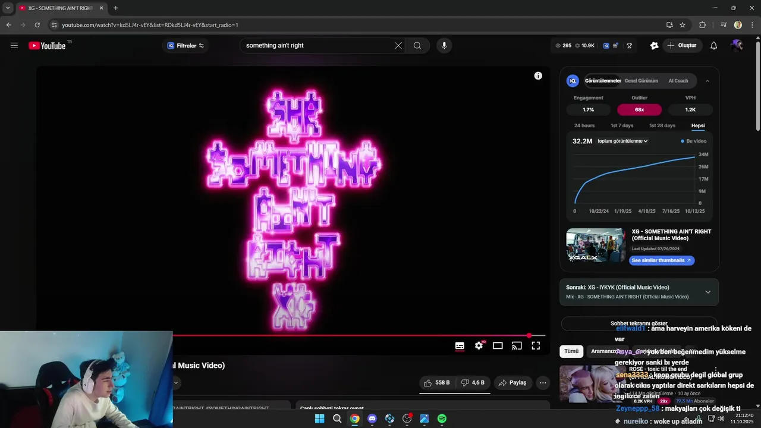The width and height of the screenshot is (761, 428).
Task: Clear the search box text
Action: (398, 45)
